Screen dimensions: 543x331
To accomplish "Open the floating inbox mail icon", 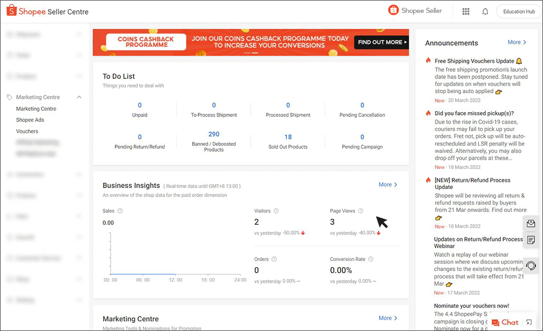I will 531,223.
